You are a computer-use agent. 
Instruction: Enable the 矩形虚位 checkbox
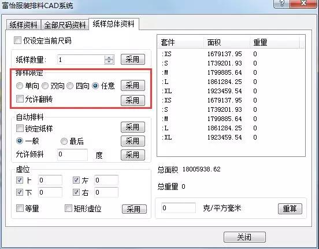(68, 208)
